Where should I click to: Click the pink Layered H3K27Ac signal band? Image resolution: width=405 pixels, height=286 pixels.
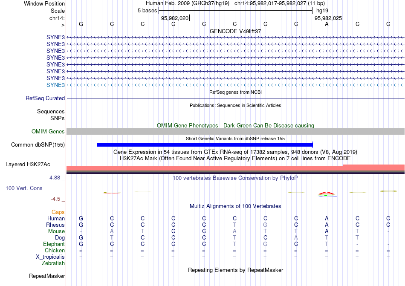click(235, 168)
